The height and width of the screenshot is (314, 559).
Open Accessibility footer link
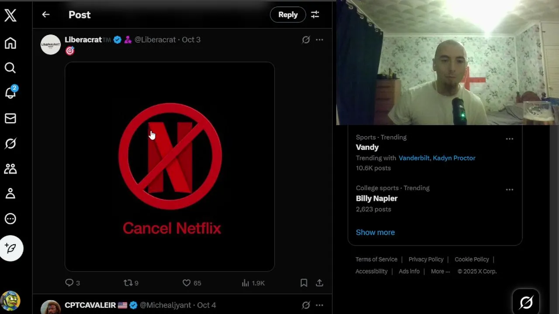[371, 271]
